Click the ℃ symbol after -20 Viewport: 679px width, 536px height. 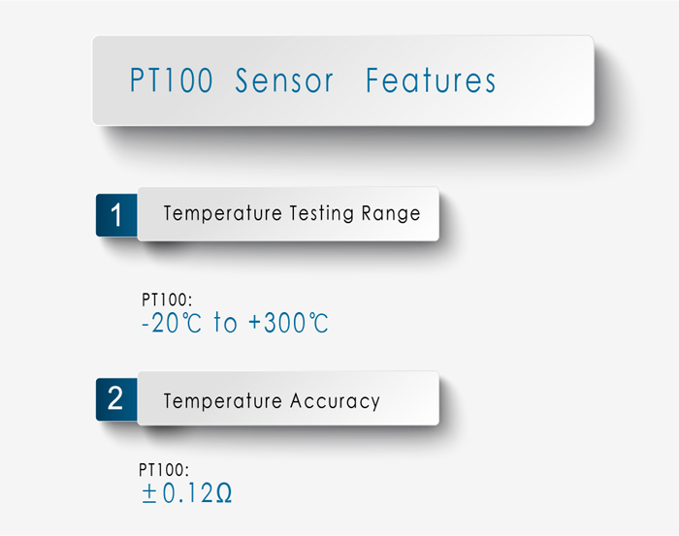[190, 324]
